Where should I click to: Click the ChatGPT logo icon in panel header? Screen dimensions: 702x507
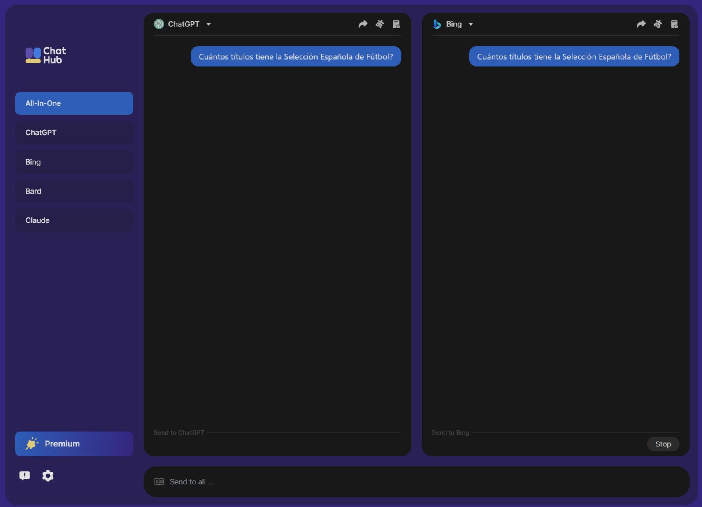(x=159, y=24)
